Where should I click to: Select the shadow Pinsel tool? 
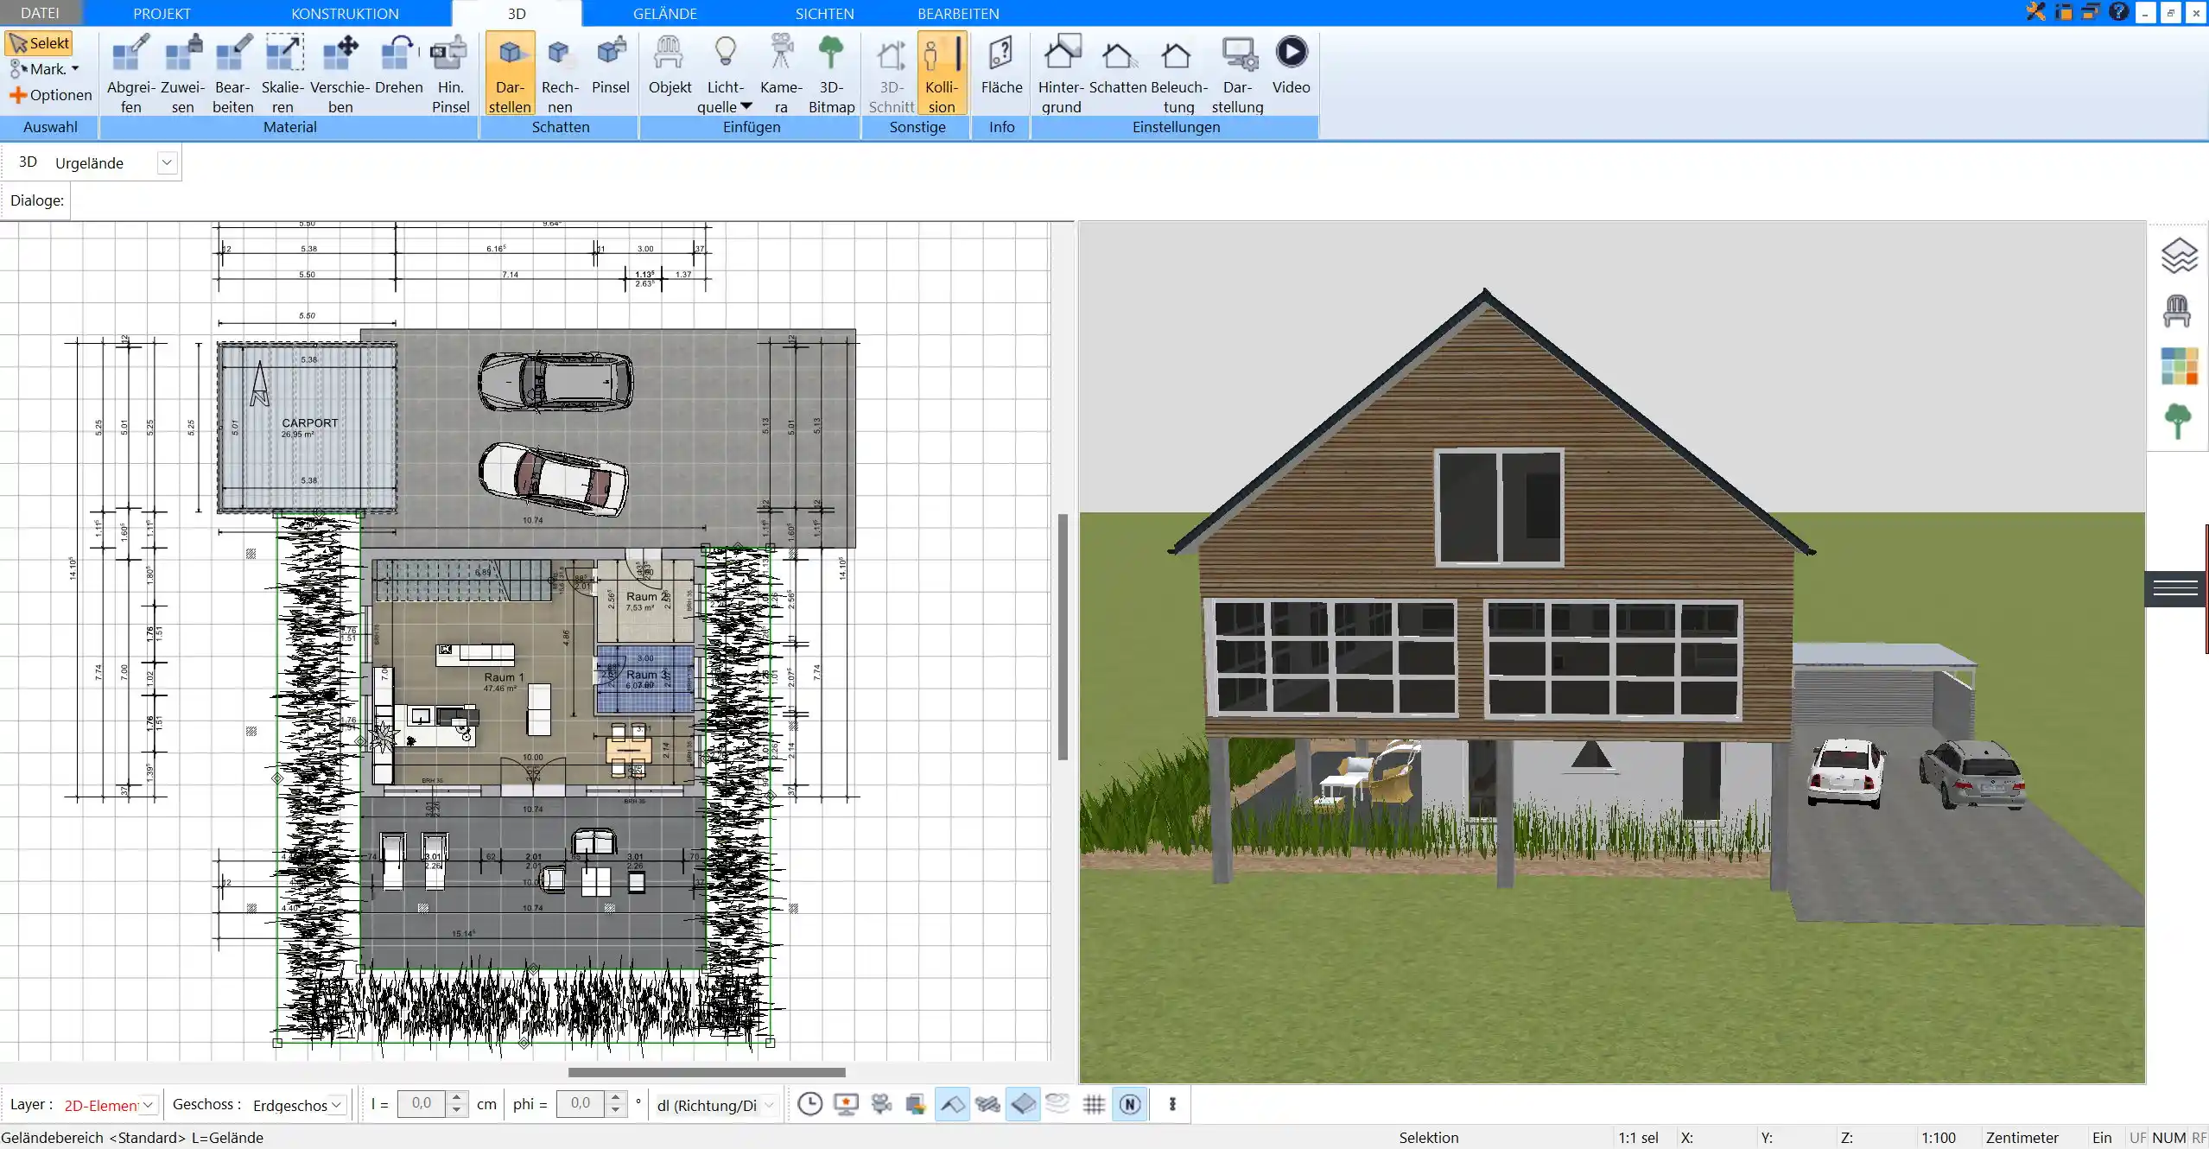coord(611,65)
